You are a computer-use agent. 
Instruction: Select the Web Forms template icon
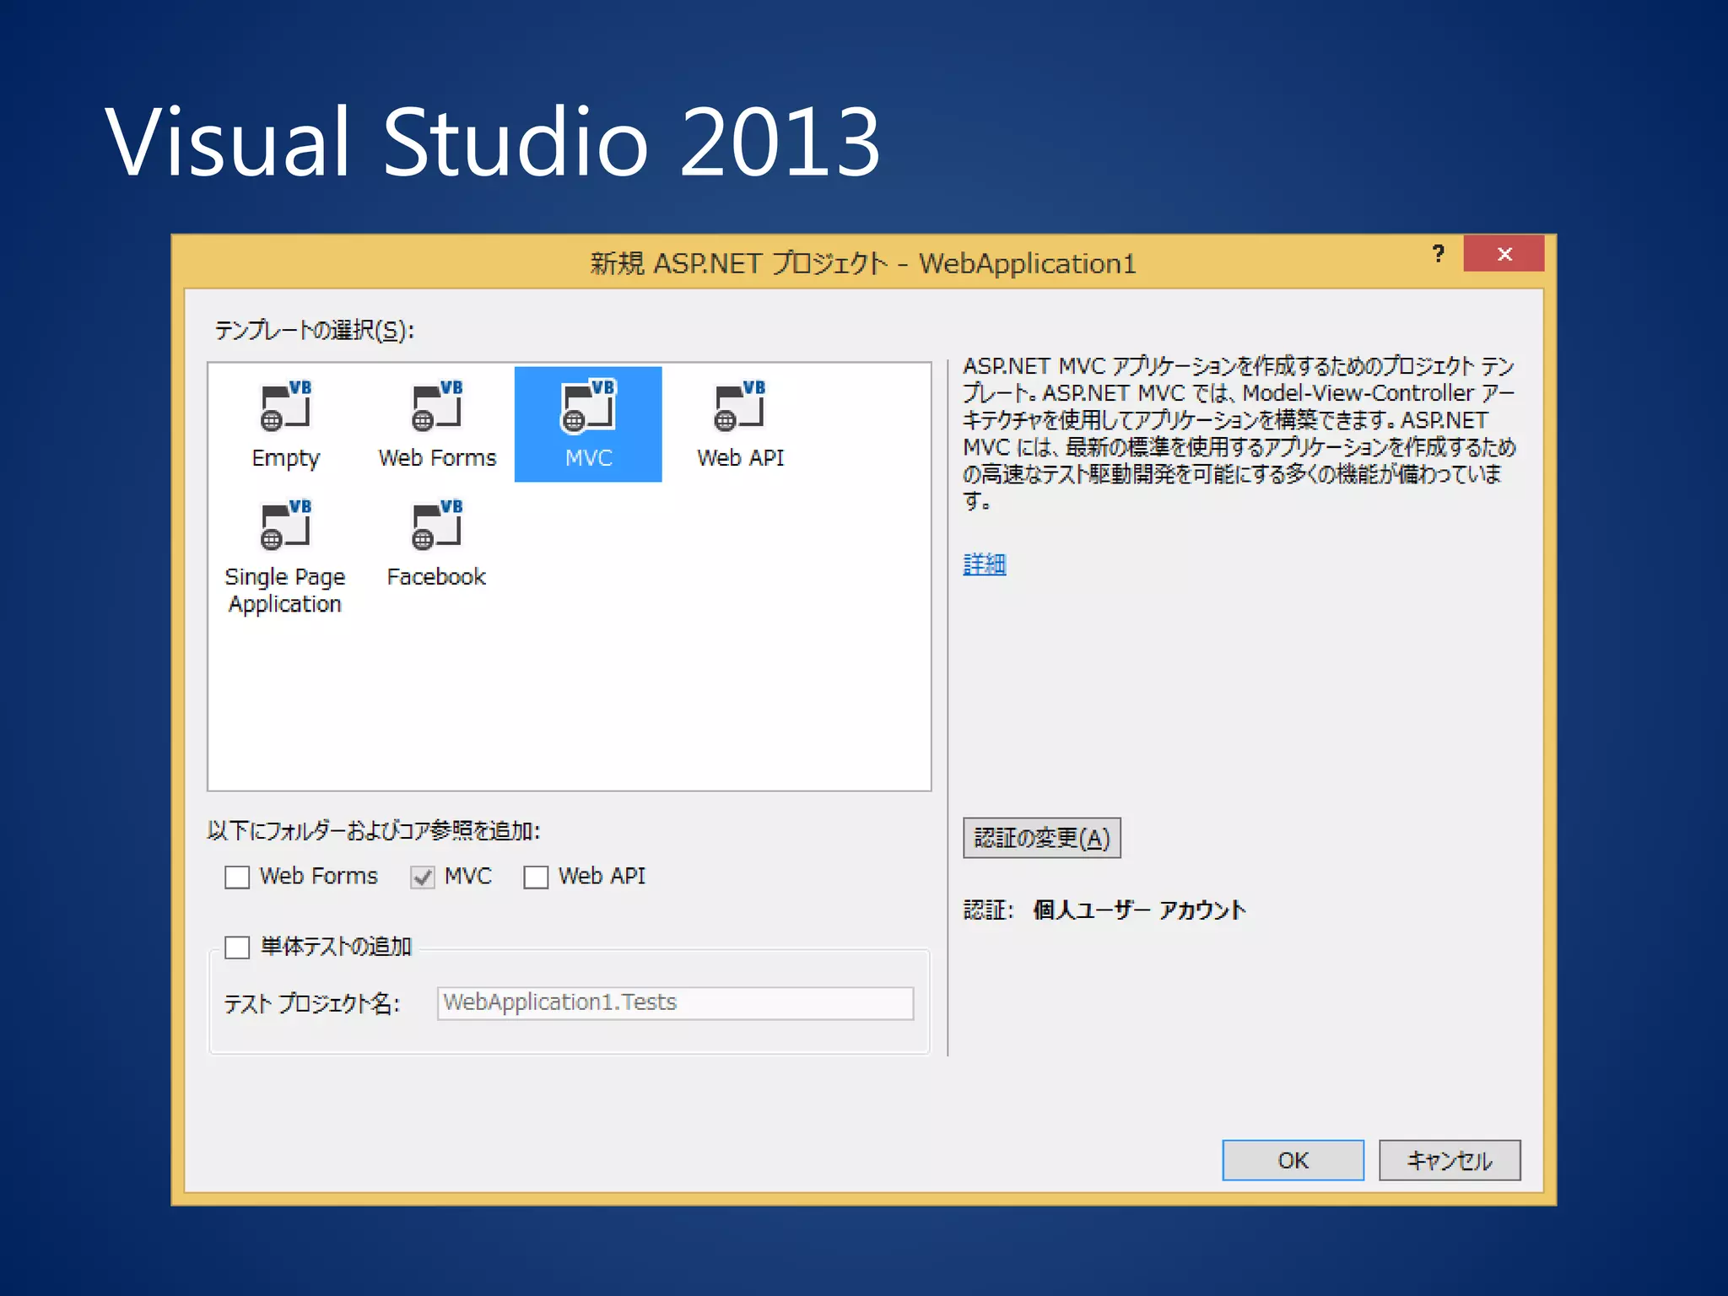tap(437, 407)
